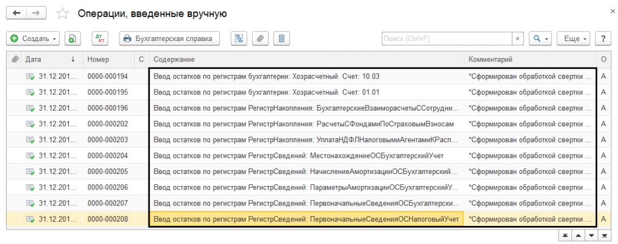Add page to favorites with star icon
Viewport: 618px width, 244px height.
(x=62, y=13)
